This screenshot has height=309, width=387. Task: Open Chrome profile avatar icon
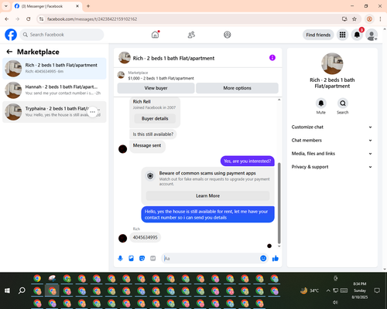pos(369,19)
